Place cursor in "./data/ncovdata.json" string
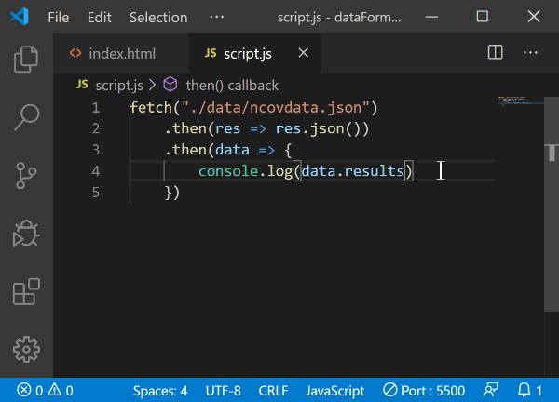 click(x=276, y=108)
